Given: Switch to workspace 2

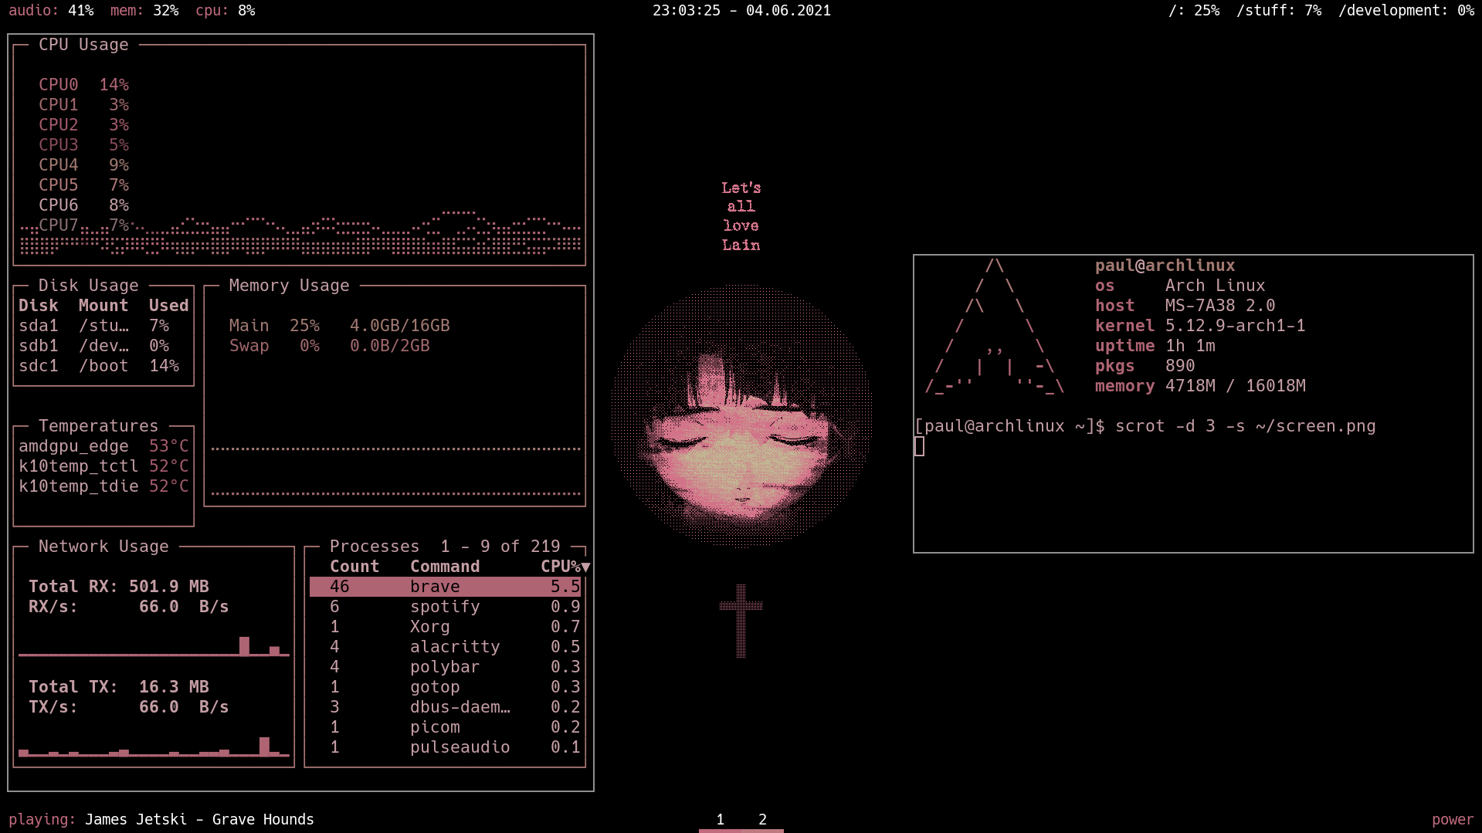Looking at the screenshot, I should point(762,819).
